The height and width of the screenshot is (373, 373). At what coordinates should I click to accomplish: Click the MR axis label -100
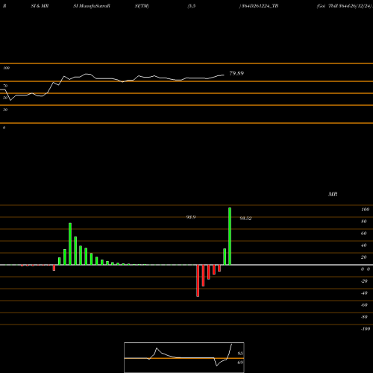point(366,329)
